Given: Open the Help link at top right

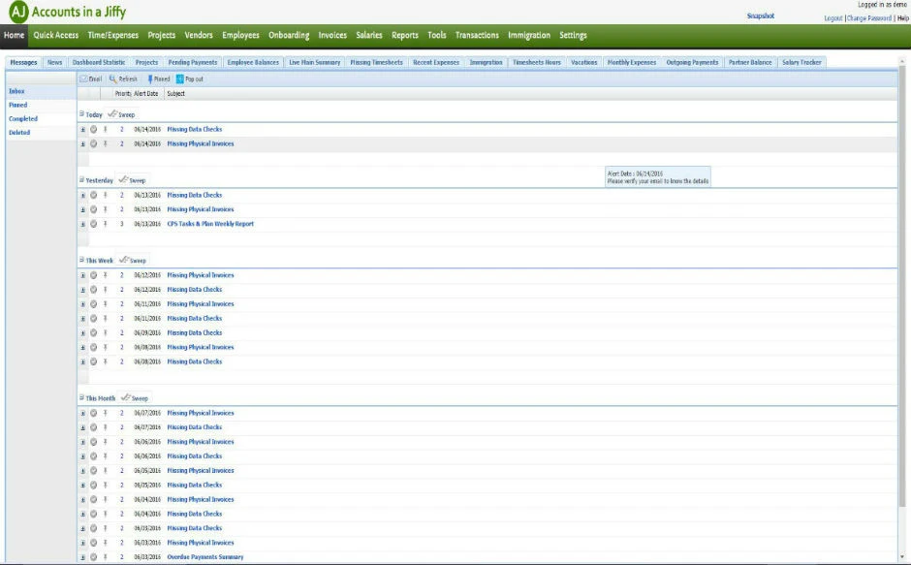Looking at the screenshot, I should coord(903,18).
